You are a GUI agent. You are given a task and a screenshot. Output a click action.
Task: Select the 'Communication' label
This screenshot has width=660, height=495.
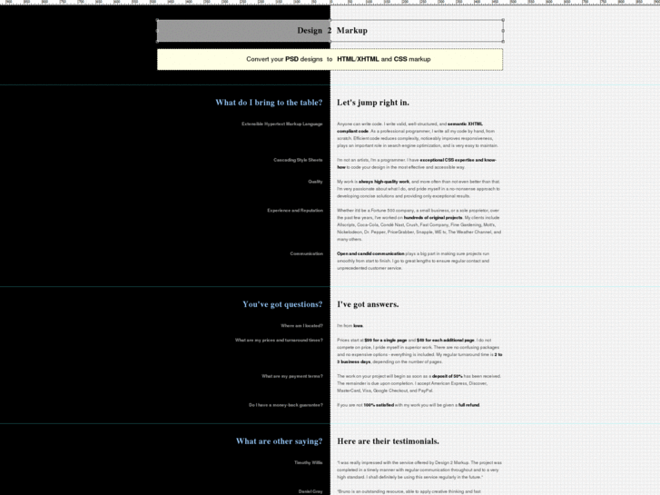pos(307,253)
